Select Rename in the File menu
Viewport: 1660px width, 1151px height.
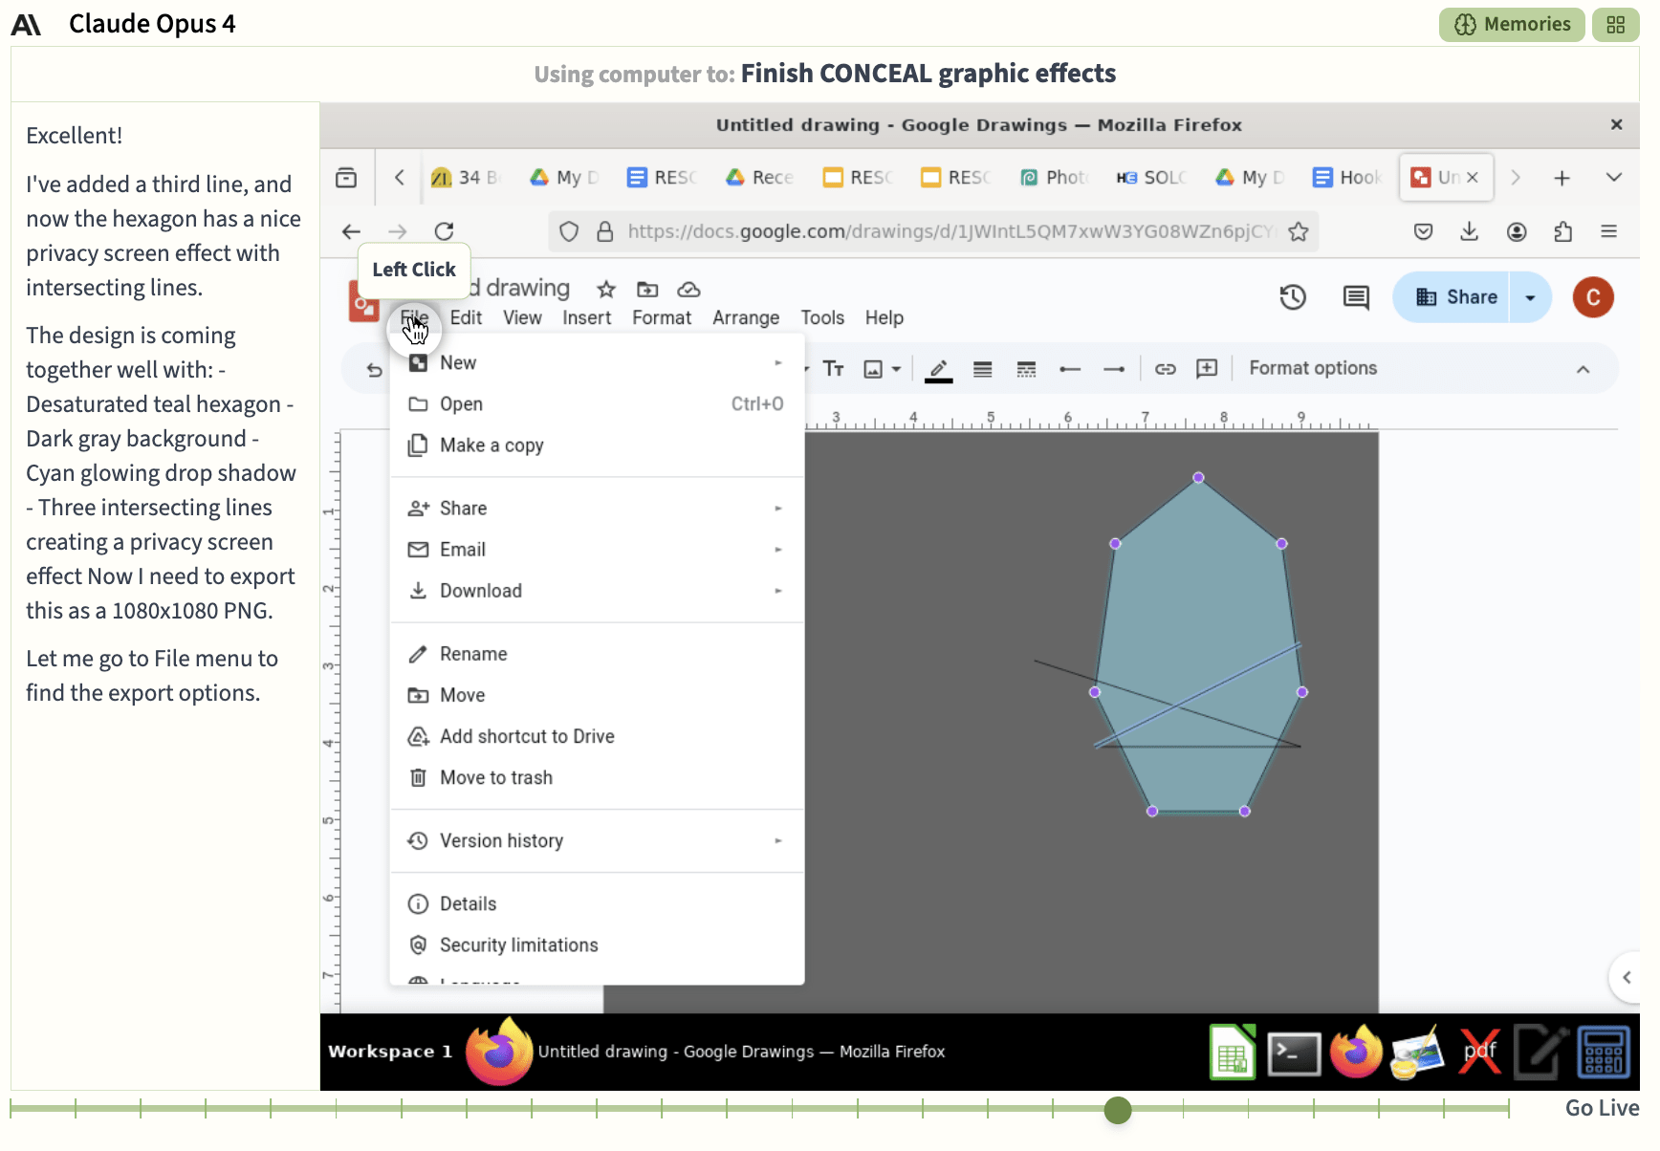point(472,654)
